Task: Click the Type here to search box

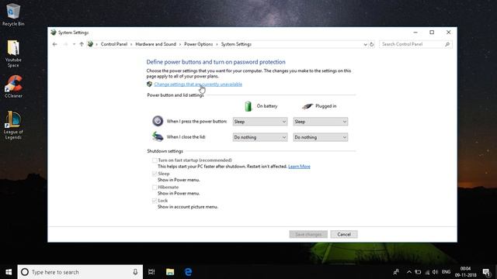Action: click(80, 272)
